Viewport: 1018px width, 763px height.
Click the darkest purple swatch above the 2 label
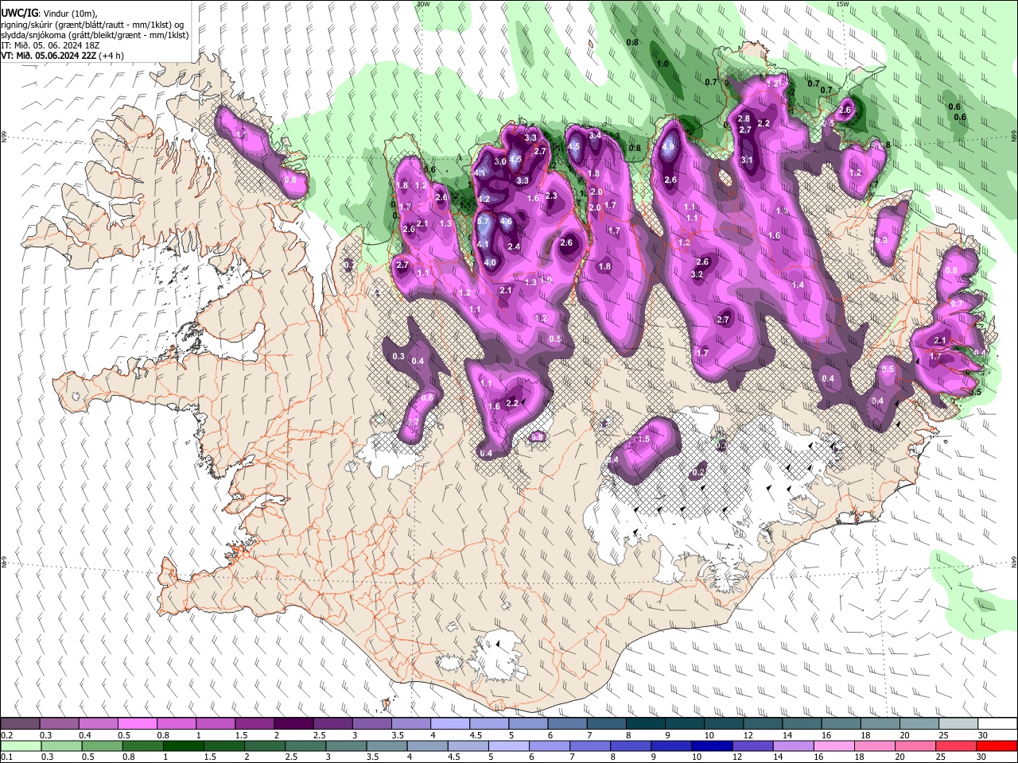[293, 724]
